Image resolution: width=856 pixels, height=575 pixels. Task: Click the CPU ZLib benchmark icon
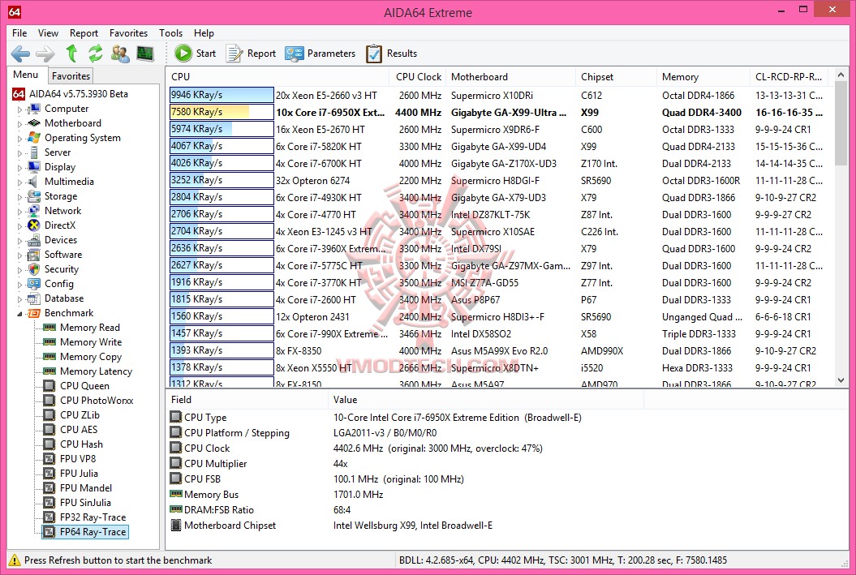tap(49, 415)
